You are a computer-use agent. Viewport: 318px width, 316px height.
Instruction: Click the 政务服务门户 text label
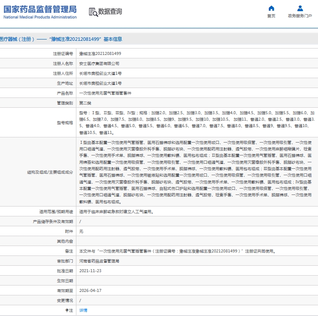click(300, 16)
